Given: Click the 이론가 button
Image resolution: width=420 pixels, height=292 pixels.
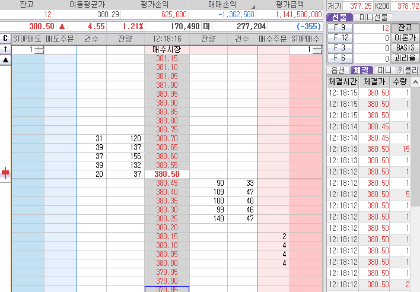Looking at the screenshot, I should point(405,38).
